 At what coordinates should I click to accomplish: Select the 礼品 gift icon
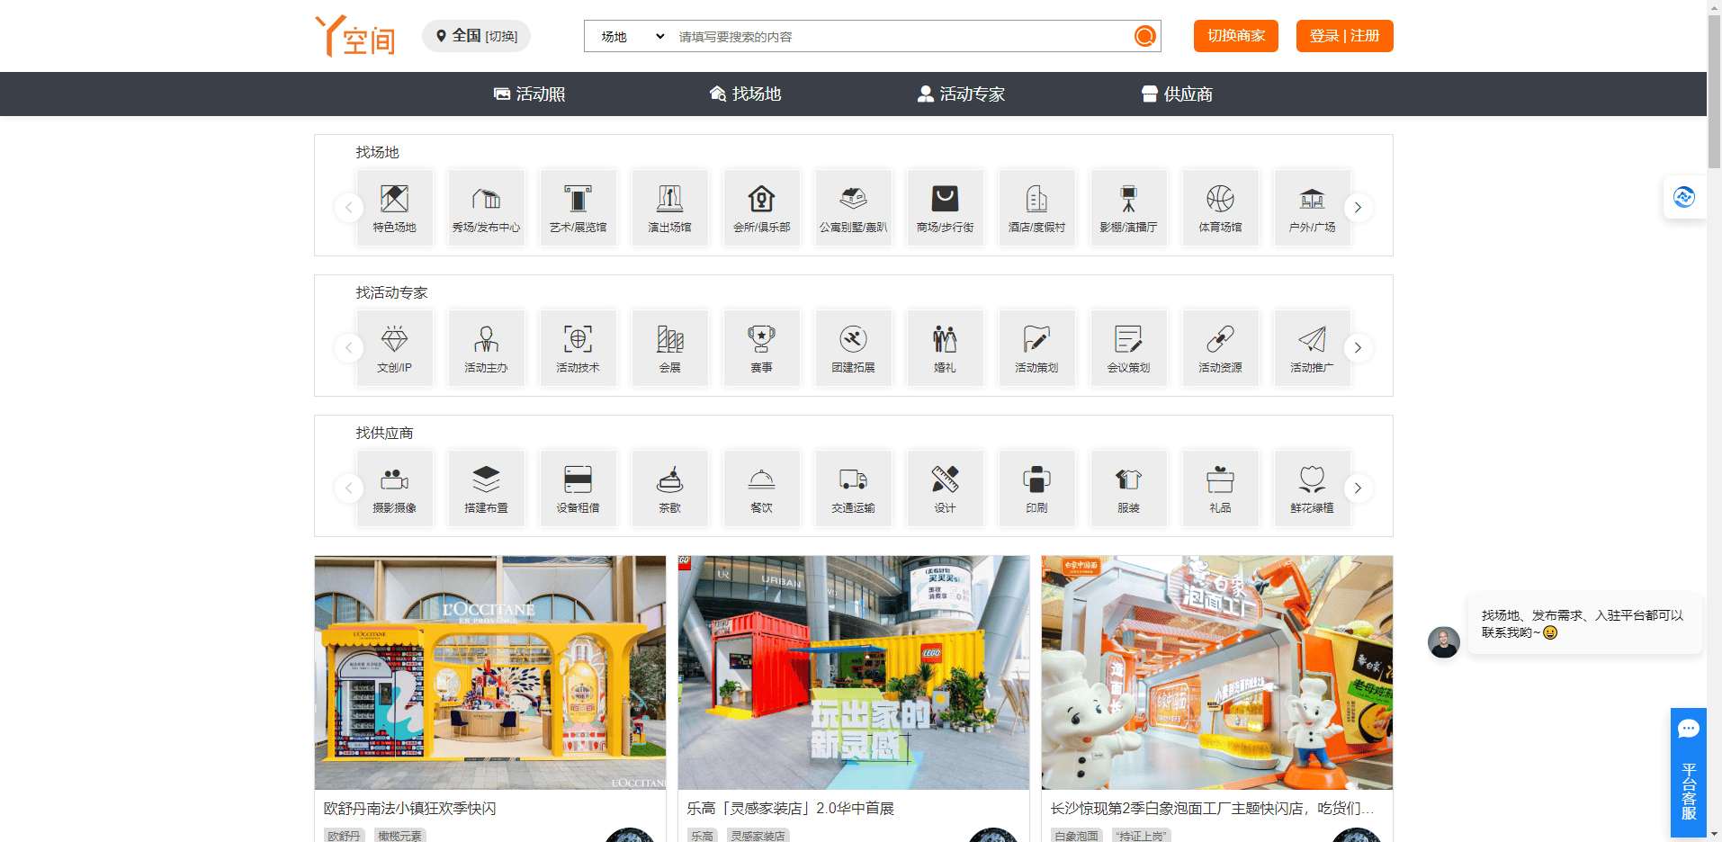tap(1220, 488)
